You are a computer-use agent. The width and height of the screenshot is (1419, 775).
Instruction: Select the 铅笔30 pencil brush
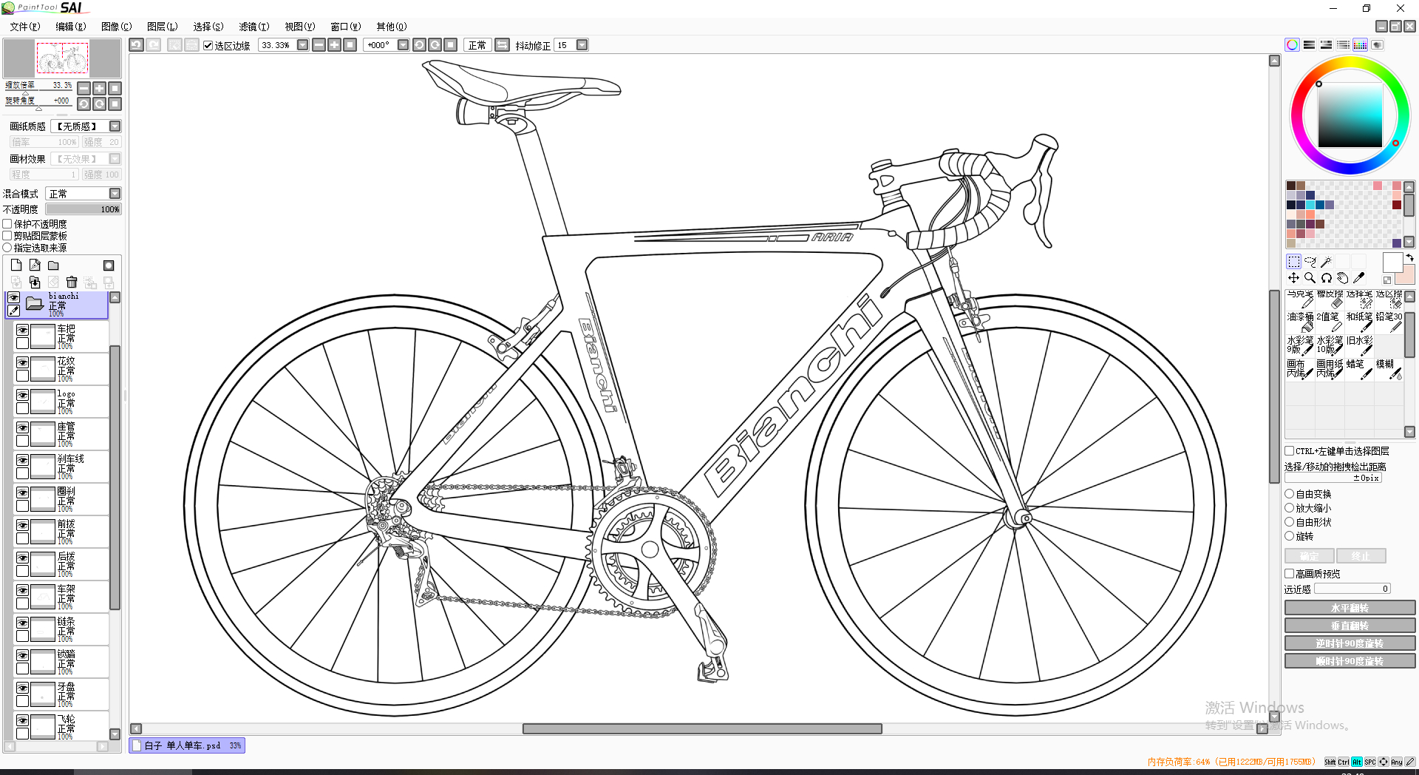coord(1389,322)
